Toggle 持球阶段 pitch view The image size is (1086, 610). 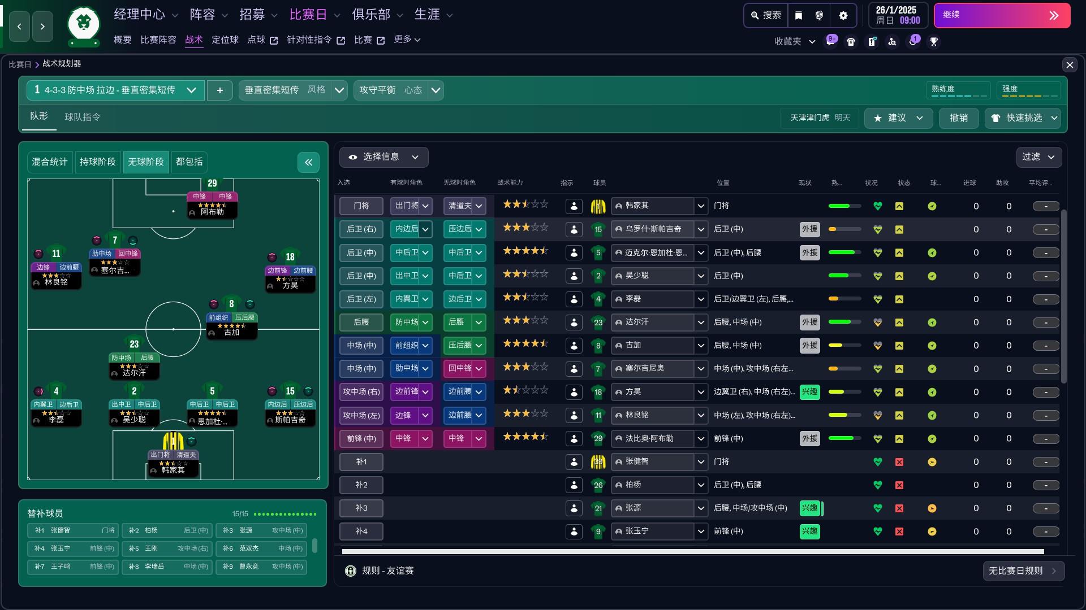pyautogui.click(x=97, y=162)
